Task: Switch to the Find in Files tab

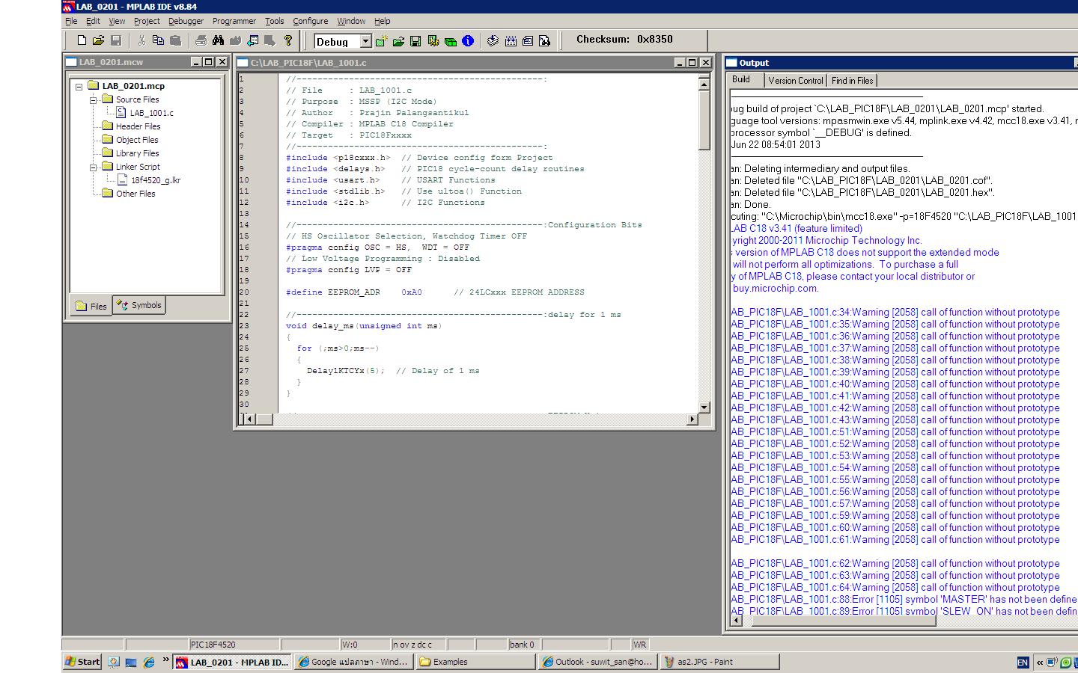Action: pos(852,81)
